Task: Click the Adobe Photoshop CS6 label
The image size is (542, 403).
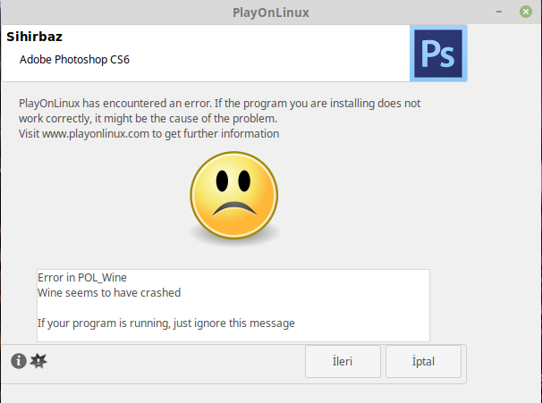Action: [74, 59]
